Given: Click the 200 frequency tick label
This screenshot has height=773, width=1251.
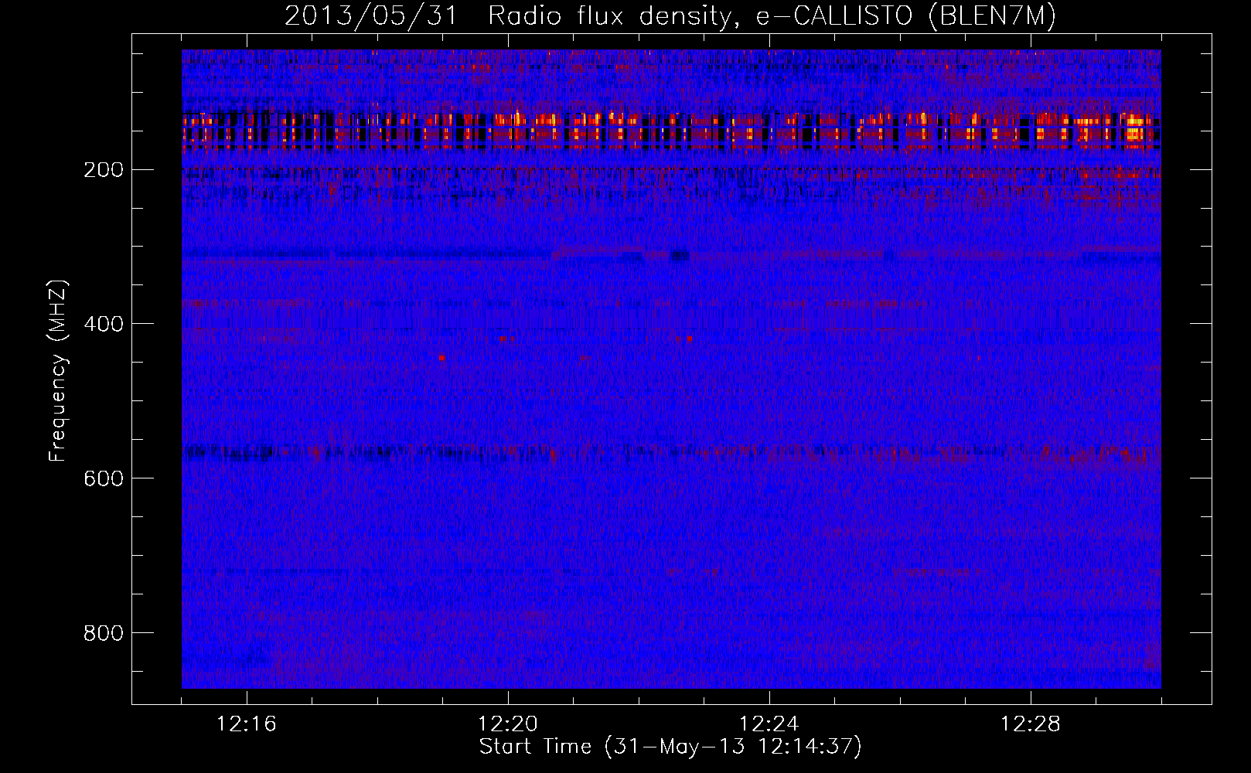Looking at the screenshot, I should click(104, 170).
